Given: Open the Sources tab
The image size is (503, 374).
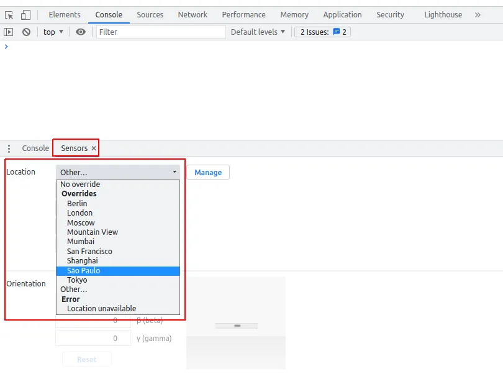Looking at the screenshot, I should tap(150, 15).
